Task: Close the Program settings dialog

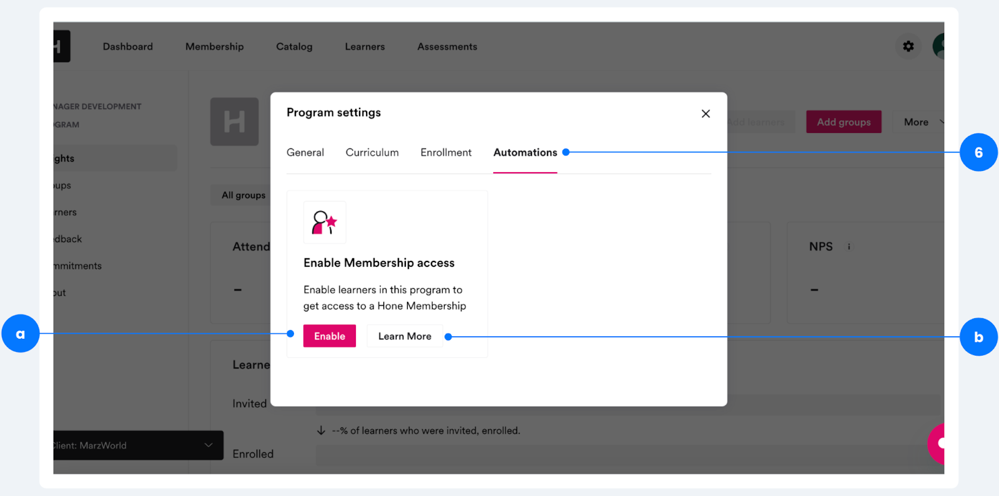Action: click(706, 114)
